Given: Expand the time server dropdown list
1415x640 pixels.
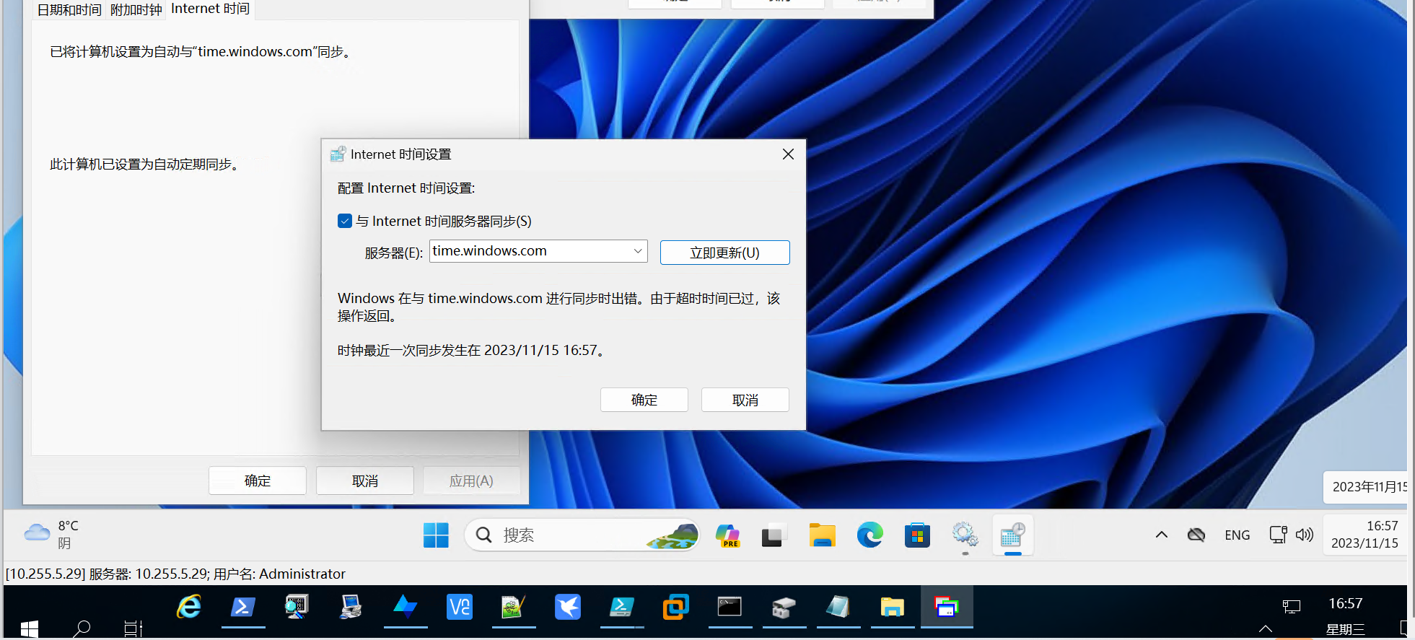Looking at the screenshot, I should [x=638, y=251].
